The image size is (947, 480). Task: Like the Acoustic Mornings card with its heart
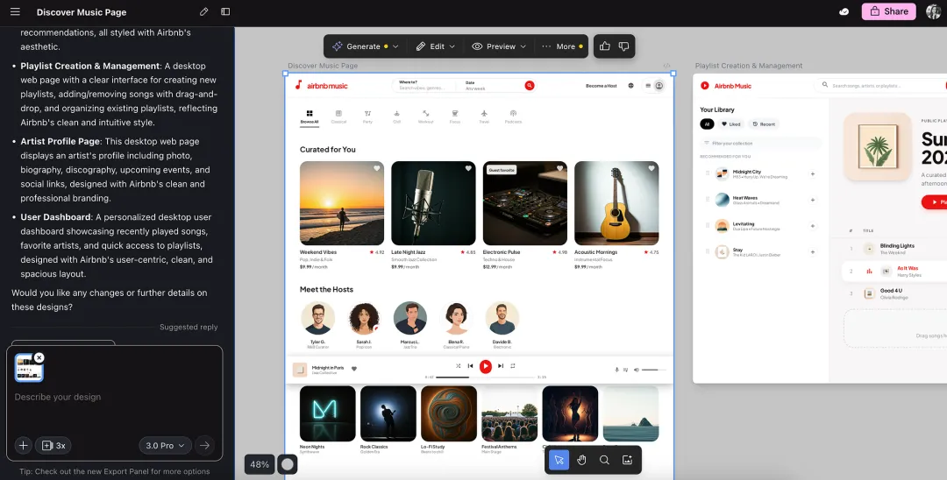[x=651, y=168]
